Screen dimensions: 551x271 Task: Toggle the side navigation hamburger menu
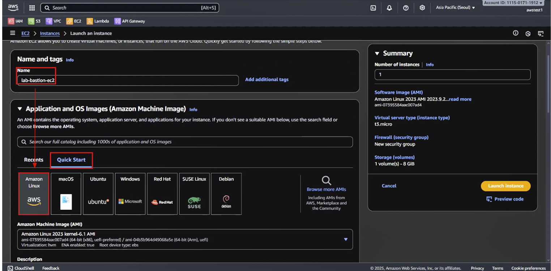click(13, 33)
